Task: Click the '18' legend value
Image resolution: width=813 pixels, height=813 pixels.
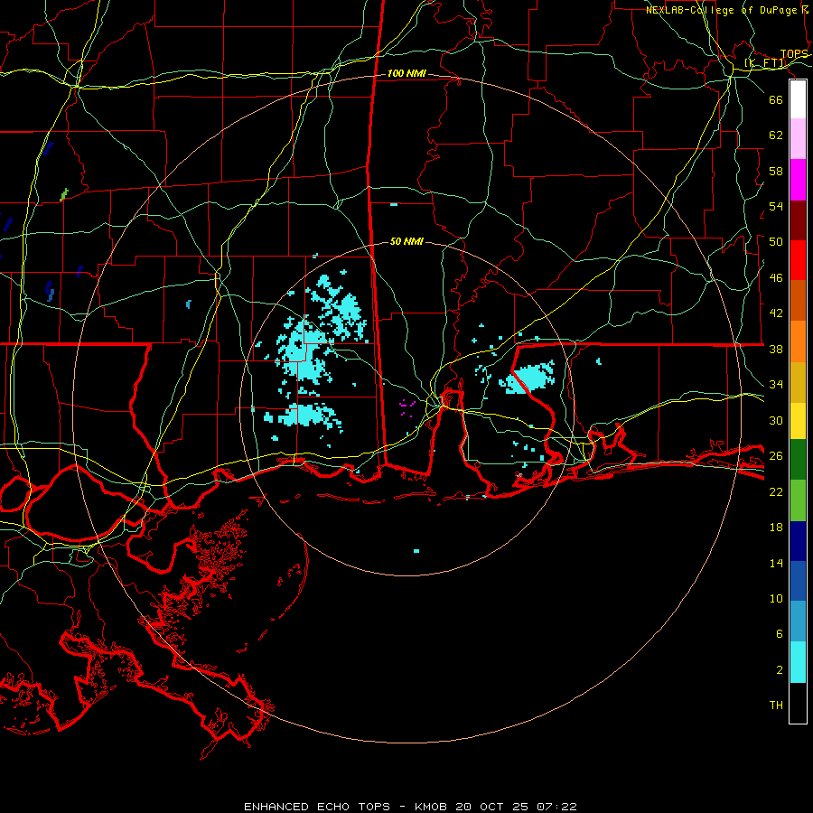Action: (x=776, y=528)
